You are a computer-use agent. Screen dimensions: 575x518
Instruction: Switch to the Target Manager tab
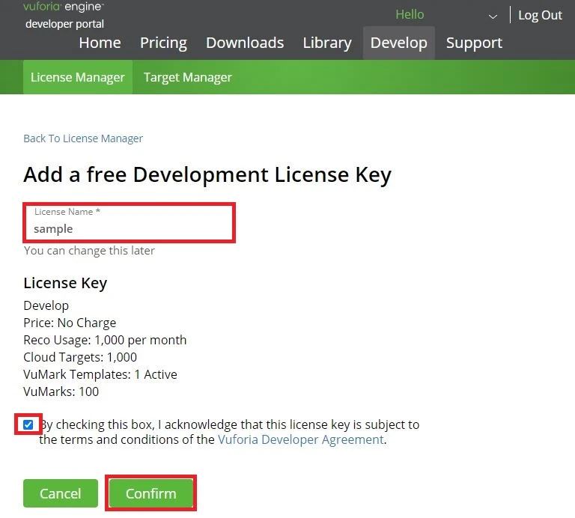coord(188,77)
